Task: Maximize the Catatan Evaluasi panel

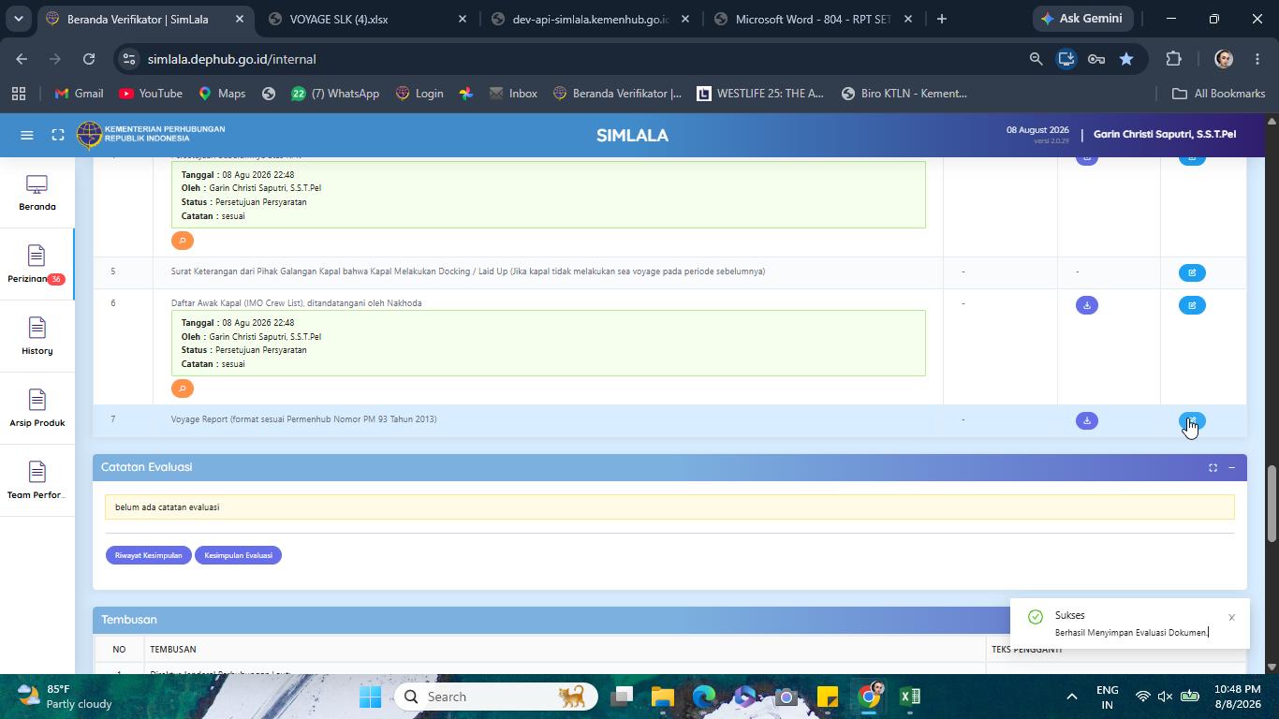Action: [1213, 468]
